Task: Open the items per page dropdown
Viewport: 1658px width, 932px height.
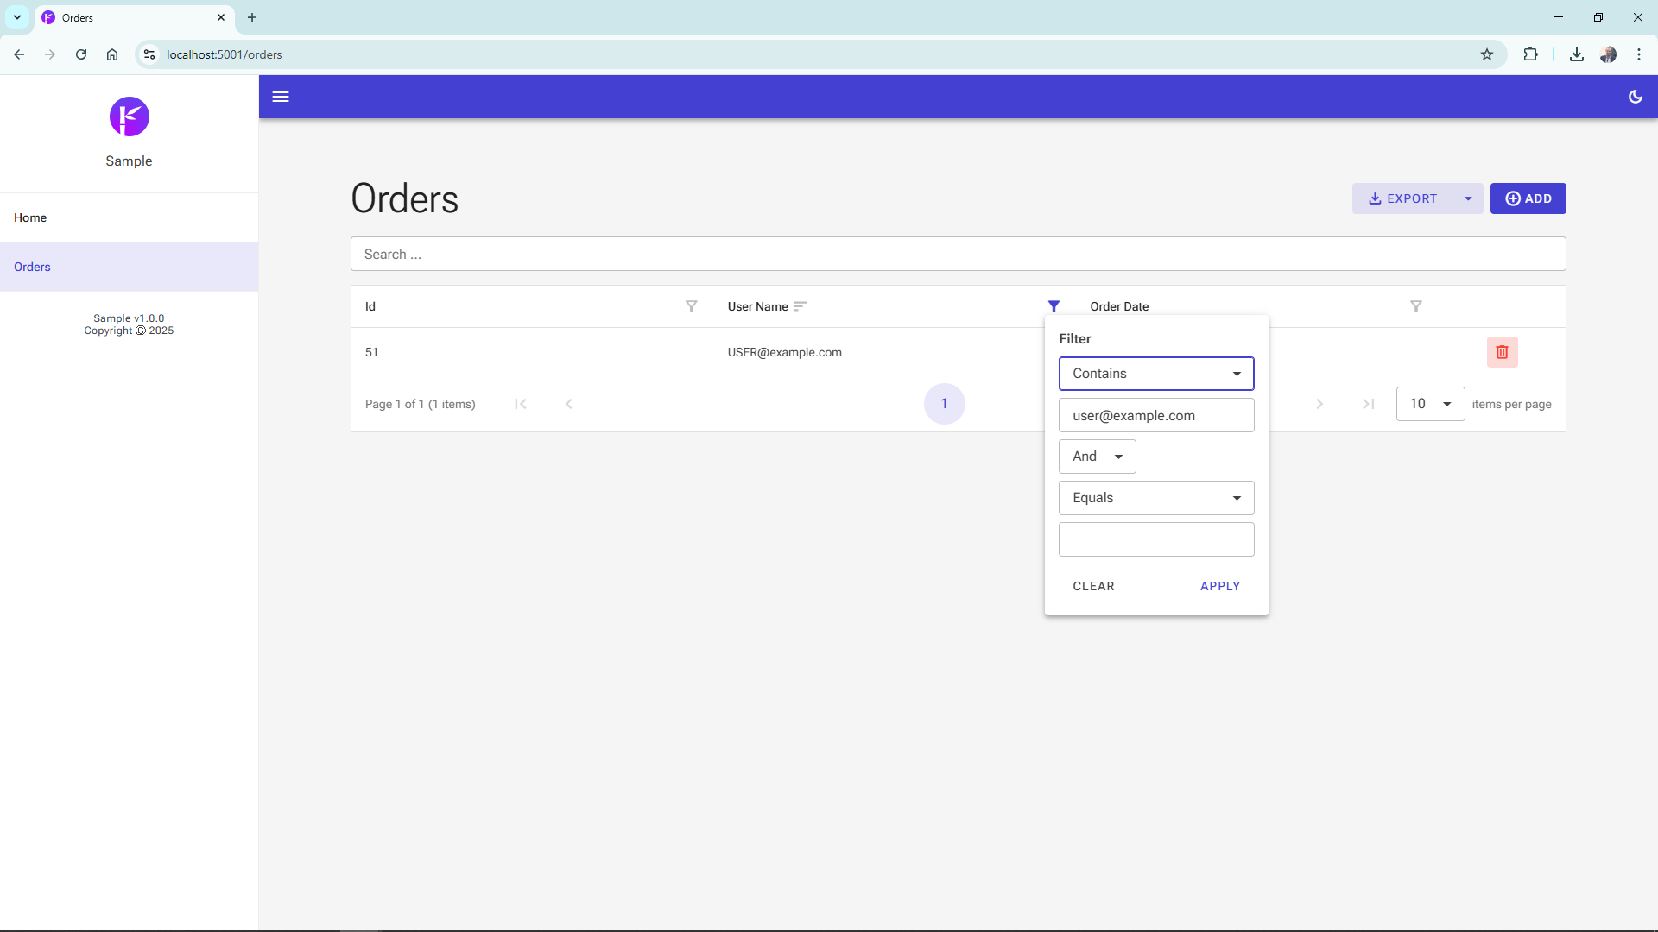Action: tap(1430, 404)
